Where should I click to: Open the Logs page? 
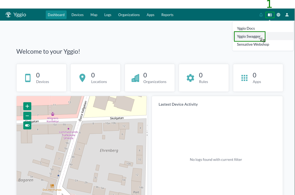[x=108, y=15]
